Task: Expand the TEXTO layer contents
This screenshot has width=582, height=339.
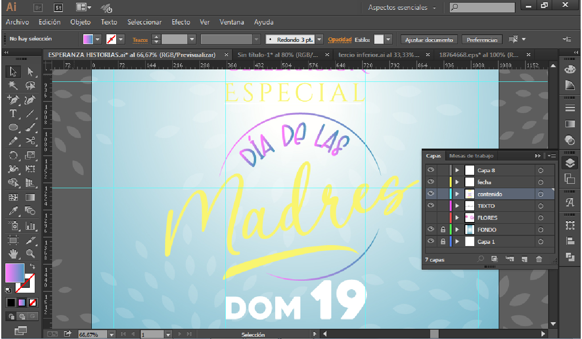Action: pyautogui.click(x=457, y=206)
